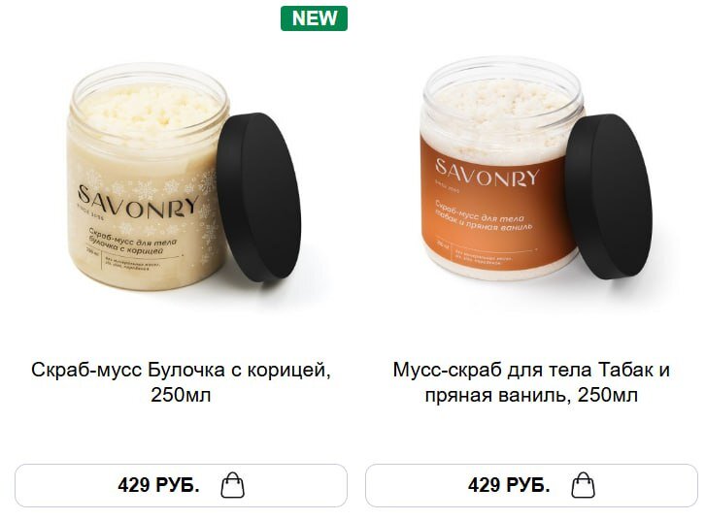Click the Скраб-мусс для тела label on the orange jar

480,212
